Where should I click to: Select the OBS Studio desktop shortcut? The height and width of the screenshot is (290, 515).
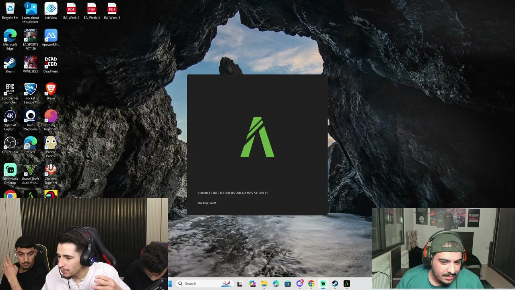[x=10, y=145]
